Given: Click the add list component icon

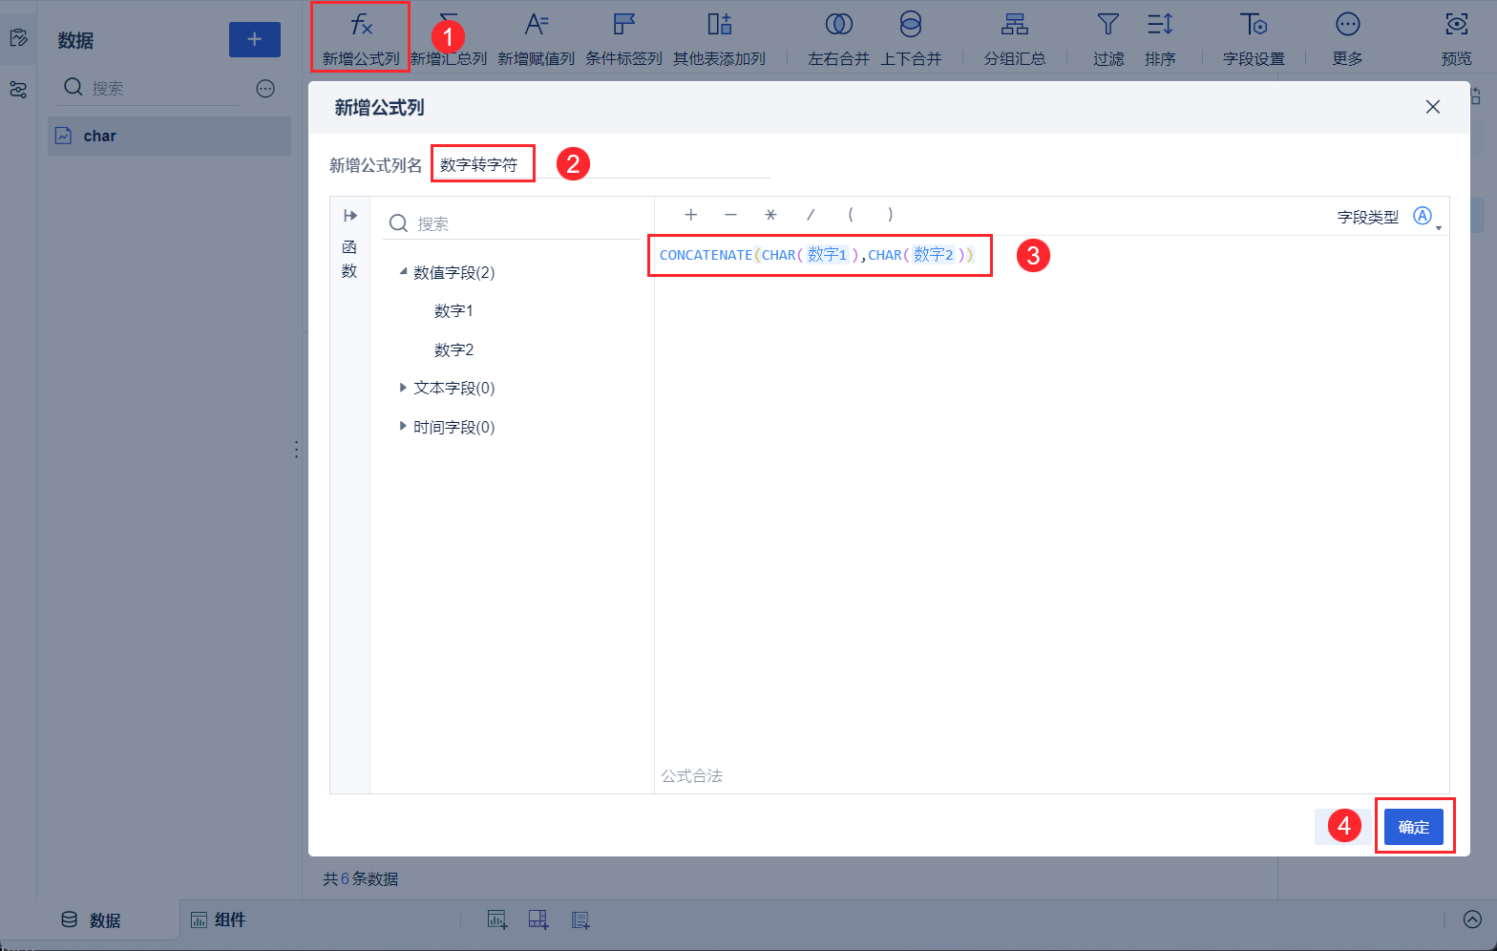Looking at the screenshot, I should (x=580, y=920).
